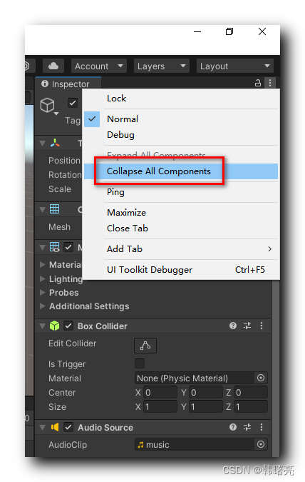Toggle the Is Trigger checkbox

(140, 363)
